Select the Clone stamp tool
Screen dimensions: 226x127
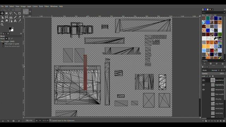point(2,21)
